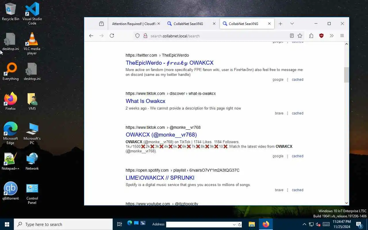
Task: Click scrollbar down arrow in Firefox
Action: [346, 203]
